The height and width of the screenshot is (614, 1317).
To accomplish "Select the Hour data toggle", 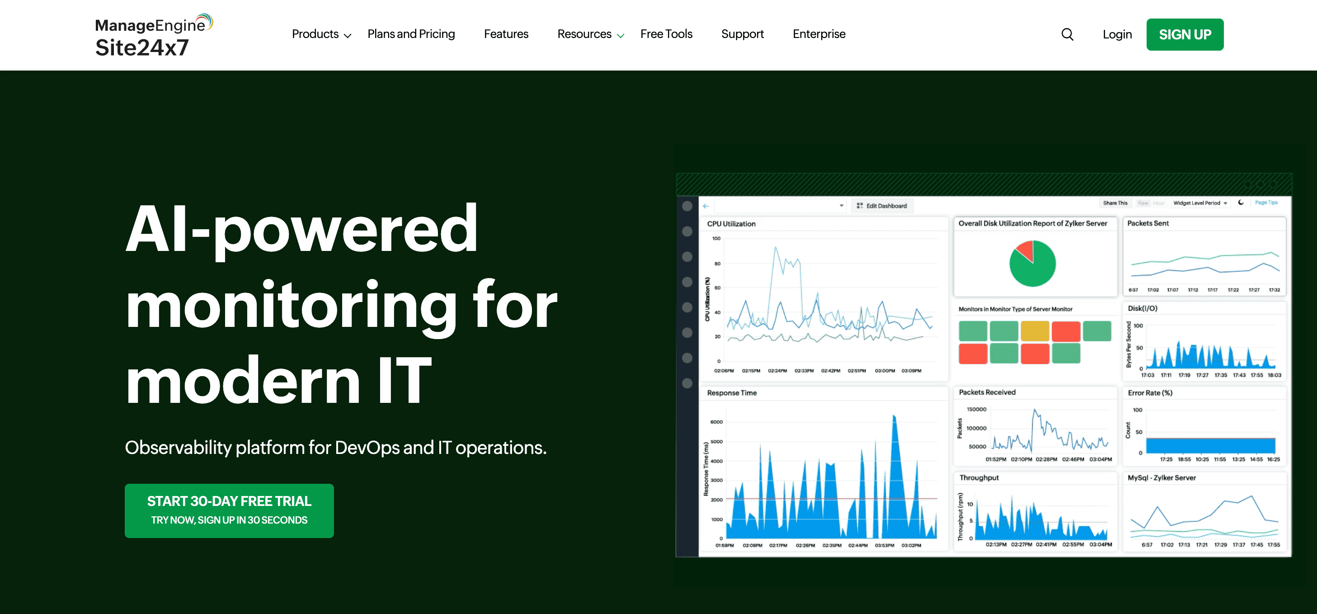I will coord(1158,203).
